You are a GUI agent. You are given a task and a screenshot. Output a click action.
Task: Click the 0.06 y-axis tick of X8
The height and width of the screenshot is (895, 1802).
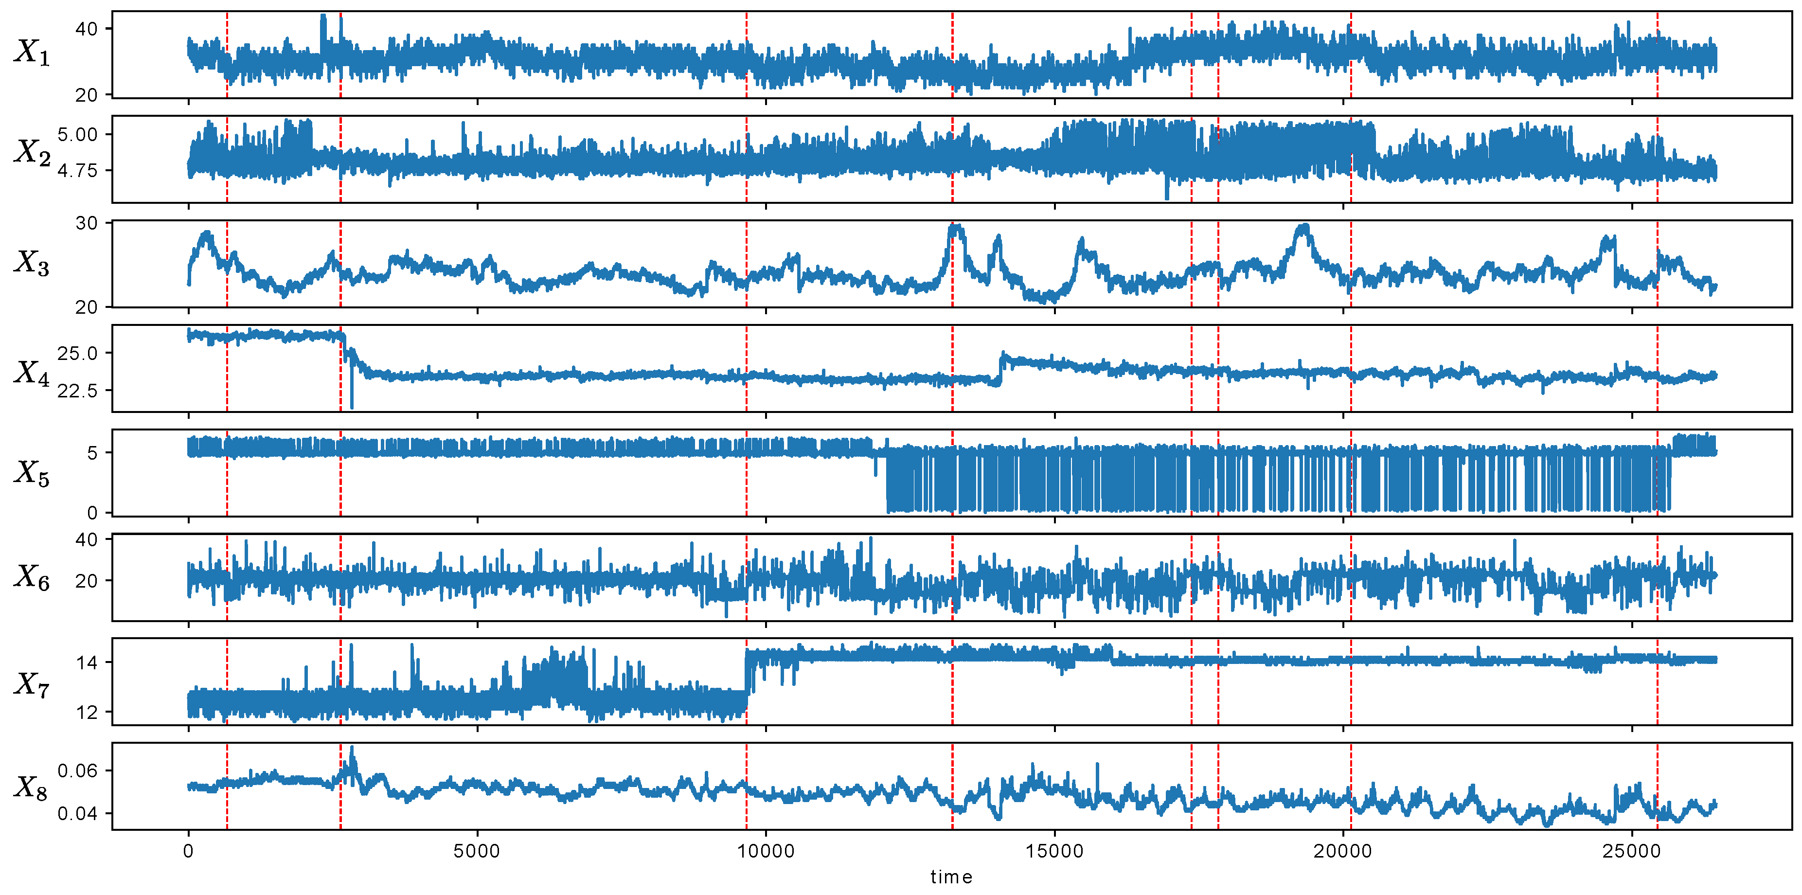point(77,770)
